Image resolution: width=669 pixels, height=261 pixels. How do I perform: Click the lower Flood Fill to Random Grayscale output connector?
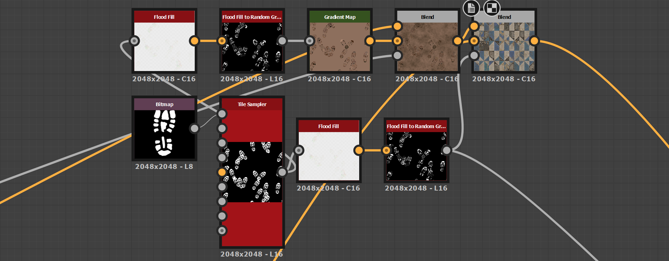click(446, 150)
